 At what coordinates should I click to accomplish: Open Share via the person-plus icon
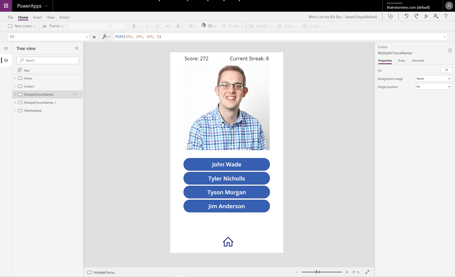tap(436, 16)
